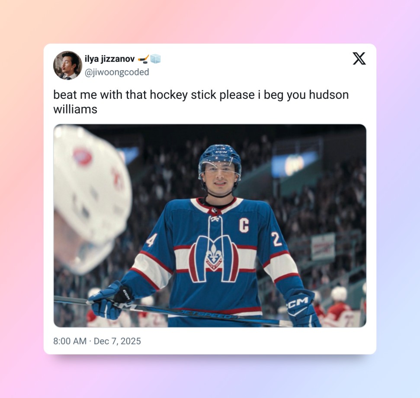This screenshot has width=420, height=398.
Task: Click the captain C patch on jersey
Action: pyautogui.click(x=244, y=225)
